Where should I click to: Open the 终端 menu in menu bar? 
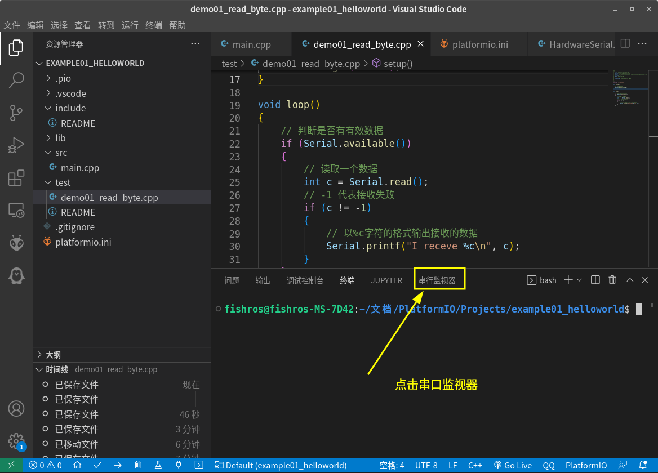[154, 25]
